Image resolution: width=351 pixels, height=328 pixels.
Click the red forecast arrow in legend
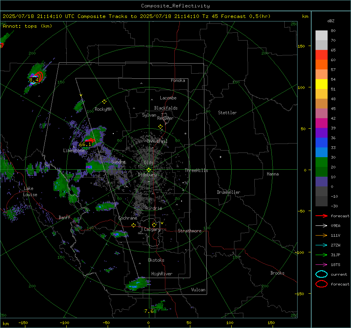tap(321, 216)
